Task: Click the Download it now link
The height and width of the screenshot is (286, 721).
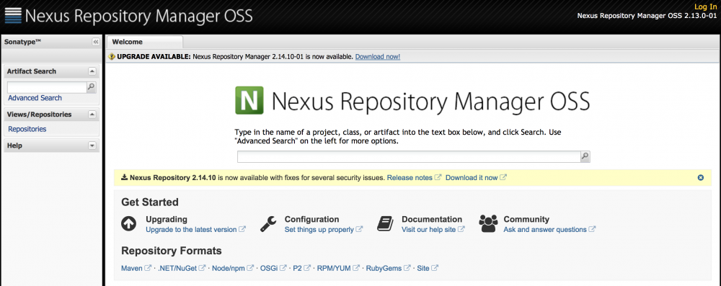Action: tap(472, 177)
